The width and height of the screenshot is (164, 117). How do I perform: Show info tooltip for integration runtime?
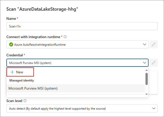tap(65, 37)
